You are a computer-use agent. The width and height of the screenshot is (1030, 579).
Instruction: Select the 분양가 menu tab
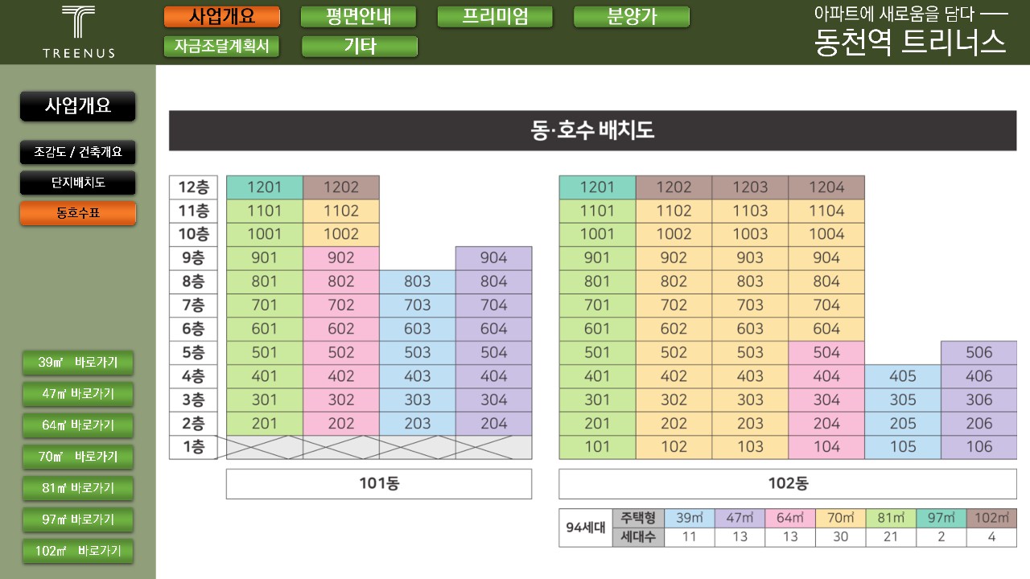point(632,17)
